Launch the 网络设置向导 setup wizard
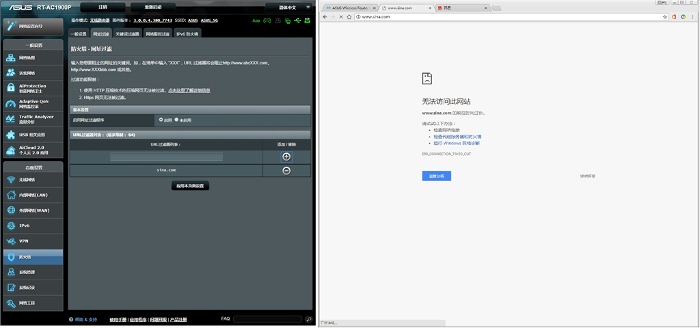This screenshot has width=700, height=328. tap(33, 27)
